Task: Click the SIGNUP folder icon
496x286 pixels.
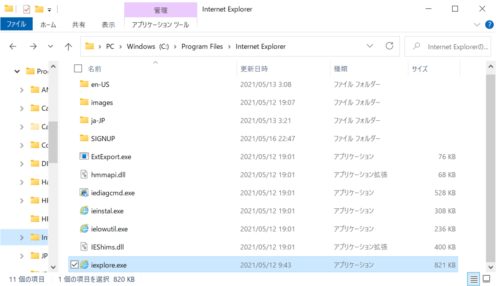Action: (x=84, y=138)
